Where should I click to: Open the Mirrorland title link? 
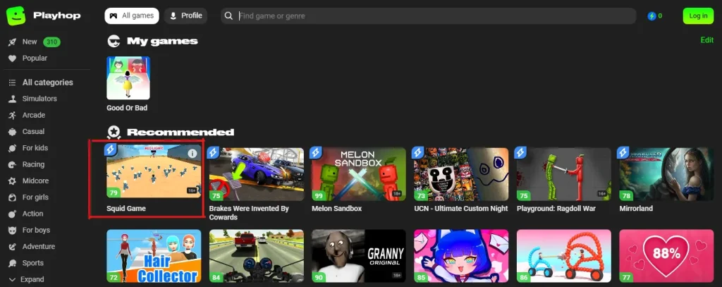coord(637,209)
